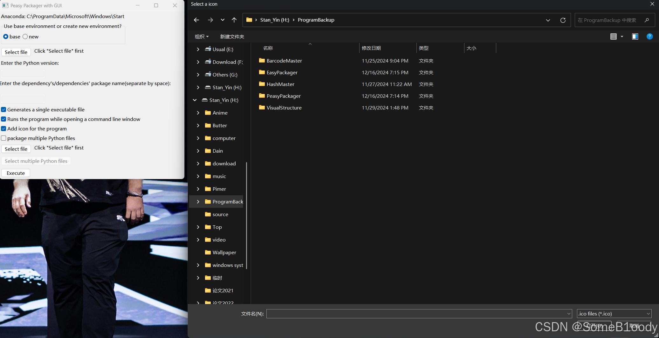Open the recent locations dropdown arrow

click(223, 20)
